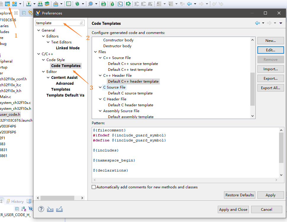Click the preferences tree horizontal scrollbar thumb
Viewport: 287px width, 222px height.
tap(57, 198)
